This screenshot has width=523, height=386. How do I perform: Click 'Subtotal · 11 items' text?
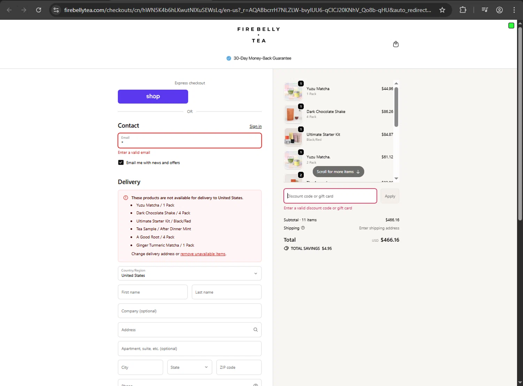300,220
